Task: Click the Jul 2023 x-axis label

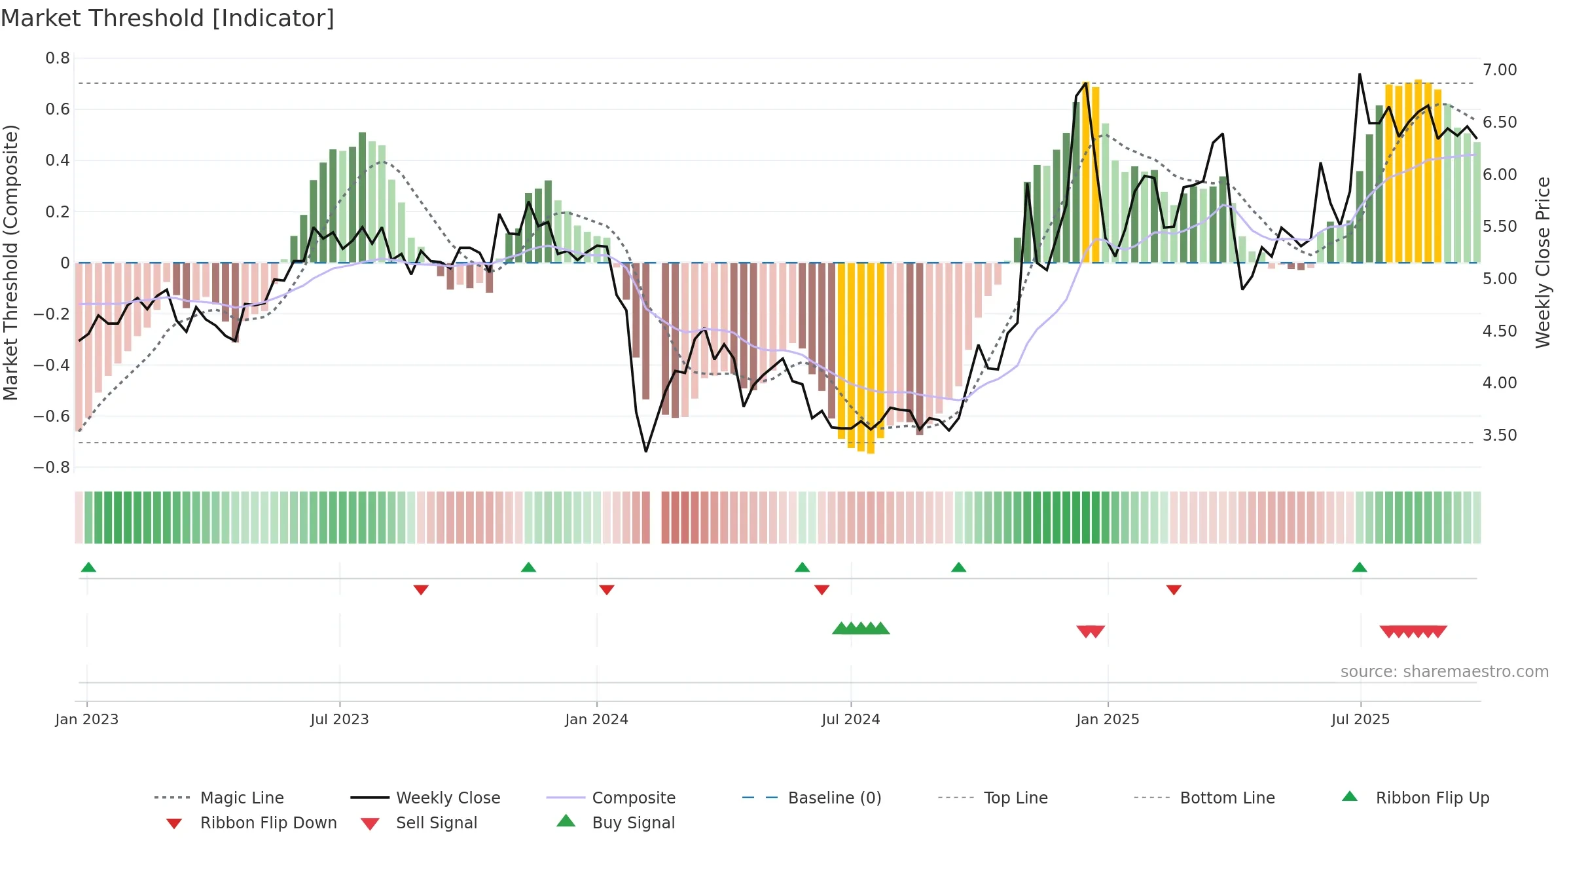Action: 340,719
